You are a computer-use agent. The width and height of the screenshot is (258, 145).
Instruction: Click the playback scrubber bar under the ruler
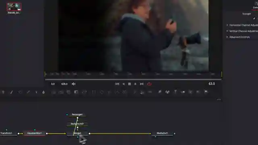coord(133,80)
